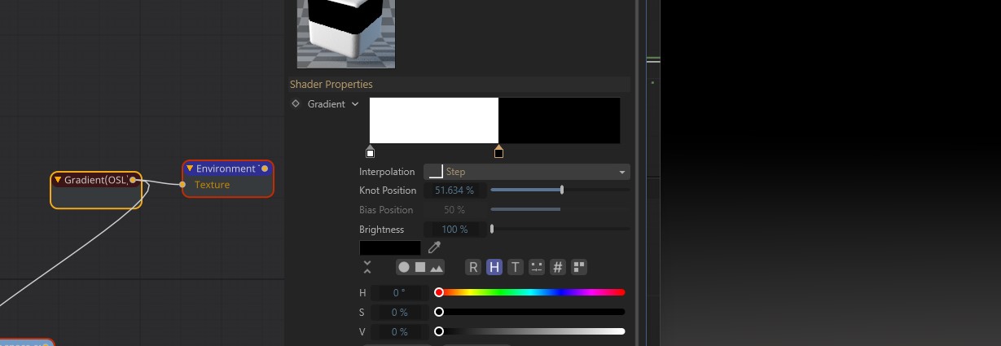The width and height of the screenshot is (1001, 346).
Task: Show color mixing sliders
Action: [x=536, y=267]
